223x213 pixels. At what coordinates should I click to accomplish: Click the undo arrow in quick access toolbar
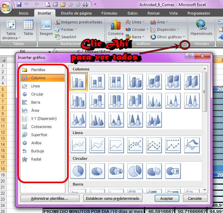[26, 4]
